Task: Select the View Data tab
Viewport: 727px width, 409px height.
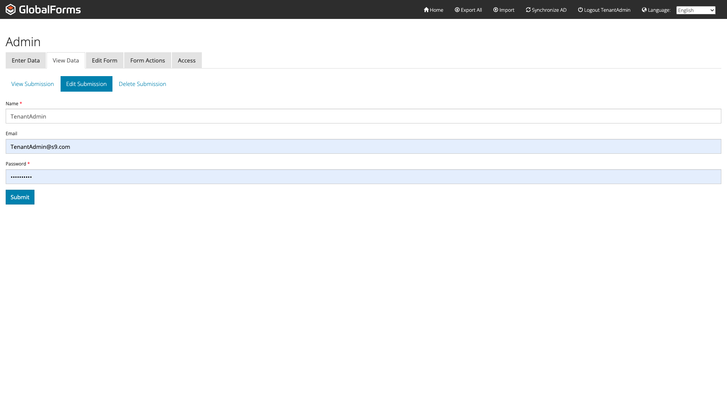Action: pos(66,61)
